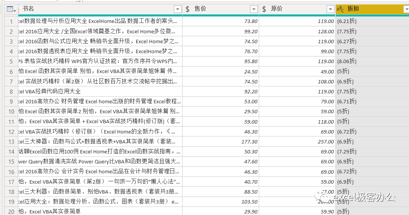
Task: Click the 原价 cell showing 128.00
Action: click(297, 31)
